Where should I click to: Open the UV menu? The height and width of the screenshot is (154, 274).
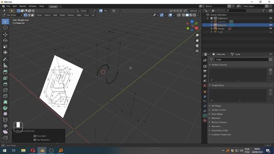point(93,15)
